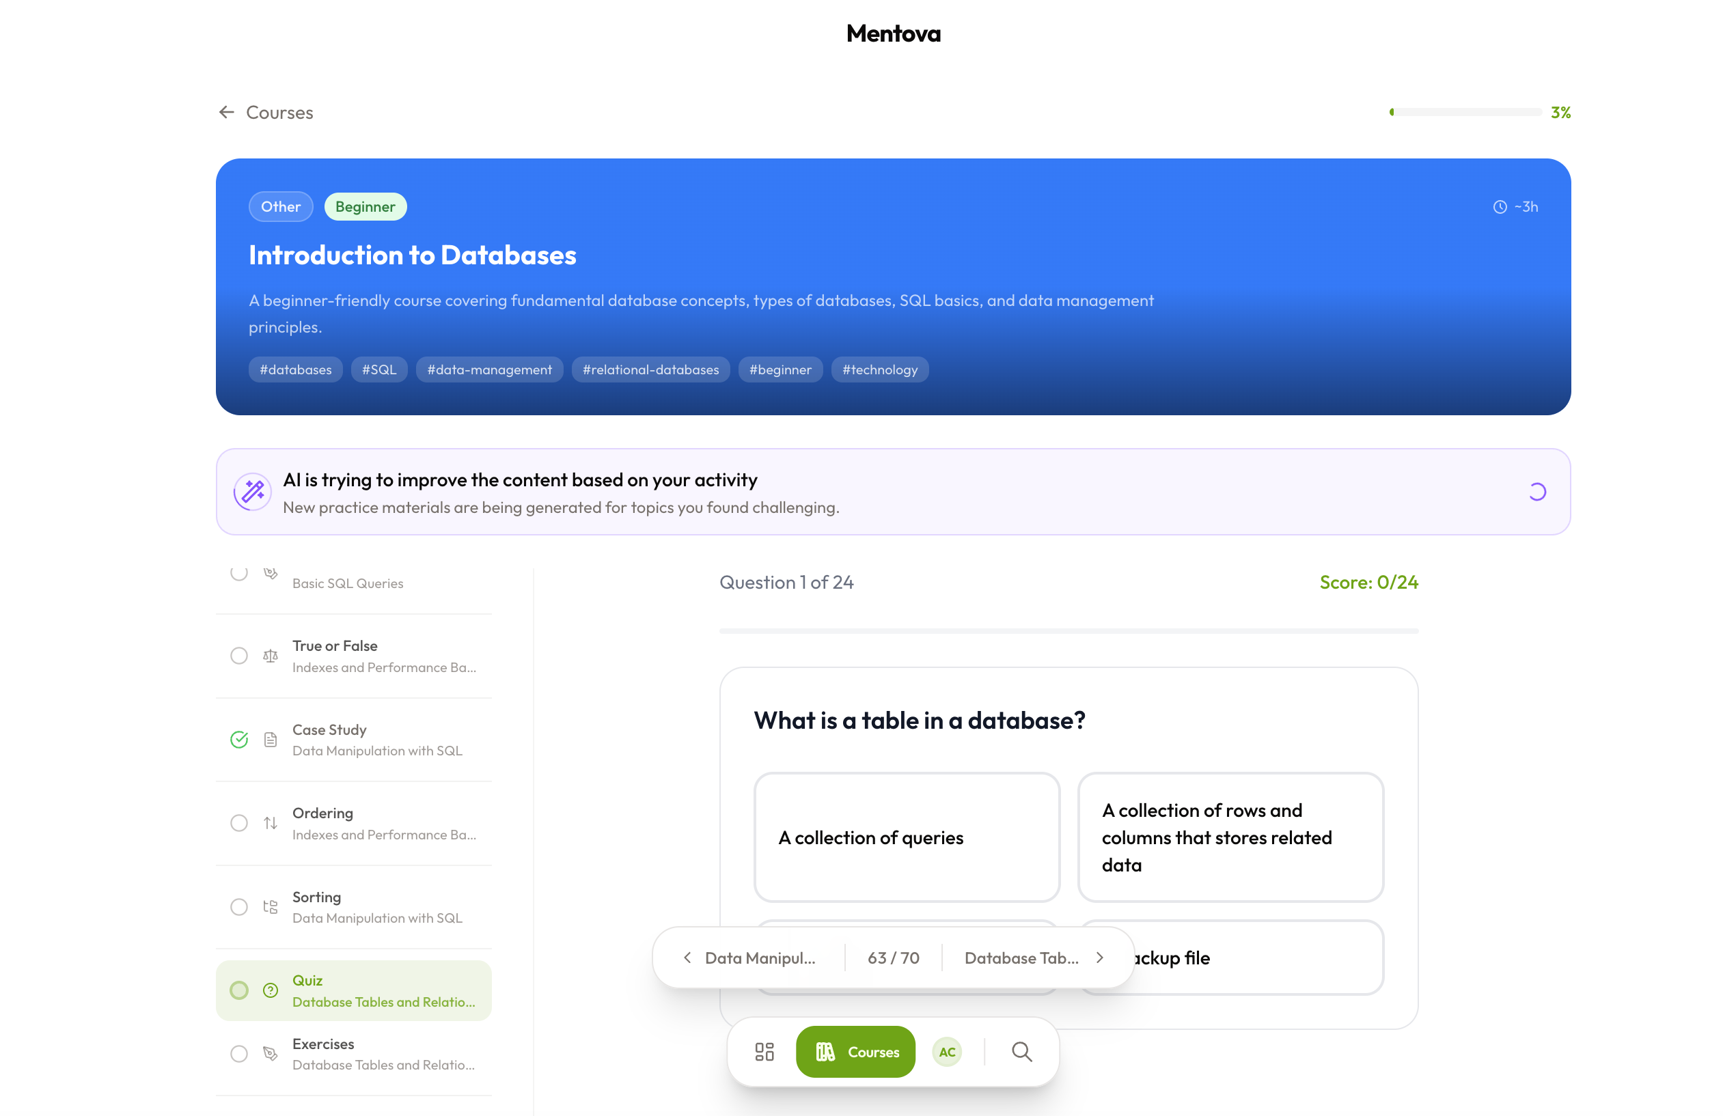Go to previous lesson Data Manipul... chevron
Screen dimensions: 1723x1116
pos(687,958)
